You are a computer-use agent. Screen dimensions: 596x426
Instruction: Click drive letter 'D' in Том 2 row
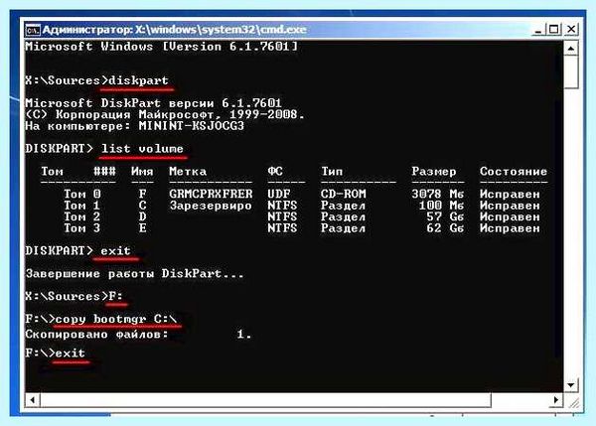click(x=142, y=217)
